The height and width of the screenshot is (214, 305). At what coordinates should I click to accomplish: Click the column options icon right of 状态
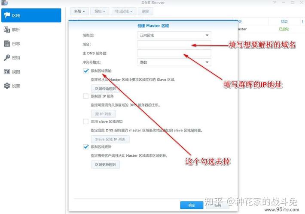pos(303,21)
